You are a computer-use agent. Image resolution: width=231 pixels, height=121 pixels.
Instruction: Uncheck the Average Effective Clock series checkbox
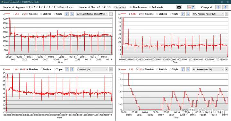click(4, 14)
